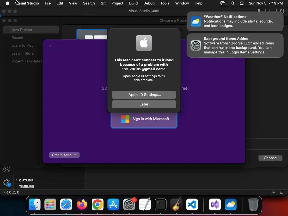Select Lesson Store sidebar item
Image resolution: width=288 pixels, height=216 pixels.
click(x=22, y=53)
